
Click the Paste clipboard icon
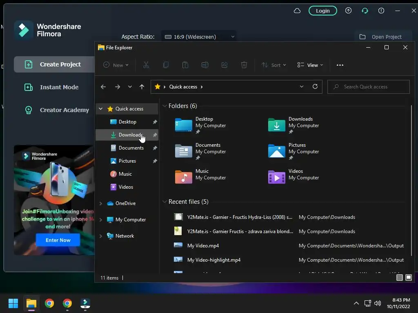185,65
